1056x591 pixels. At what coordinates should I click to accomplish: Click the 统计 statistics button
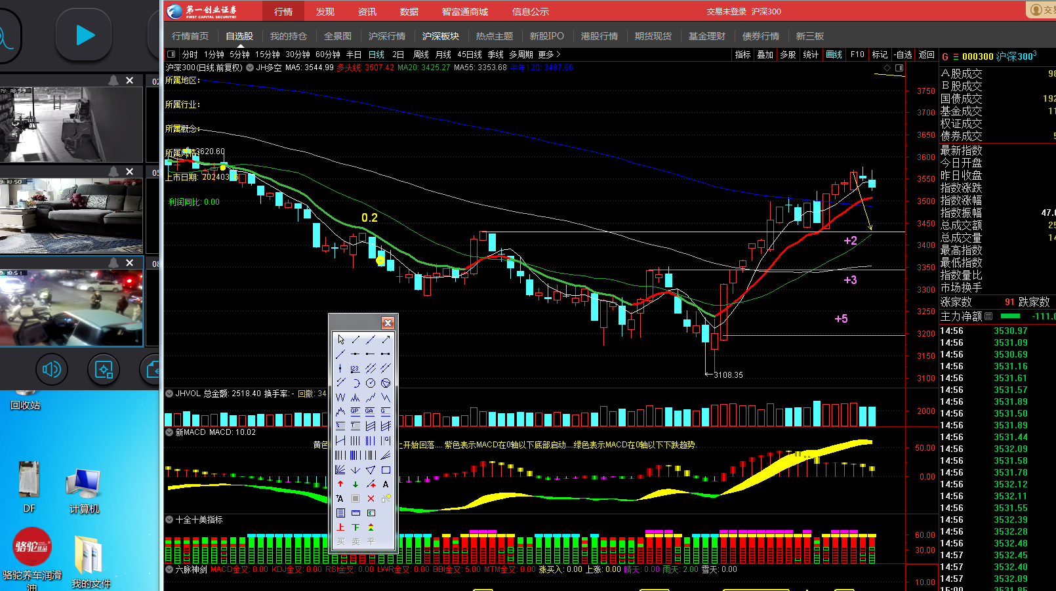[811, 54]
